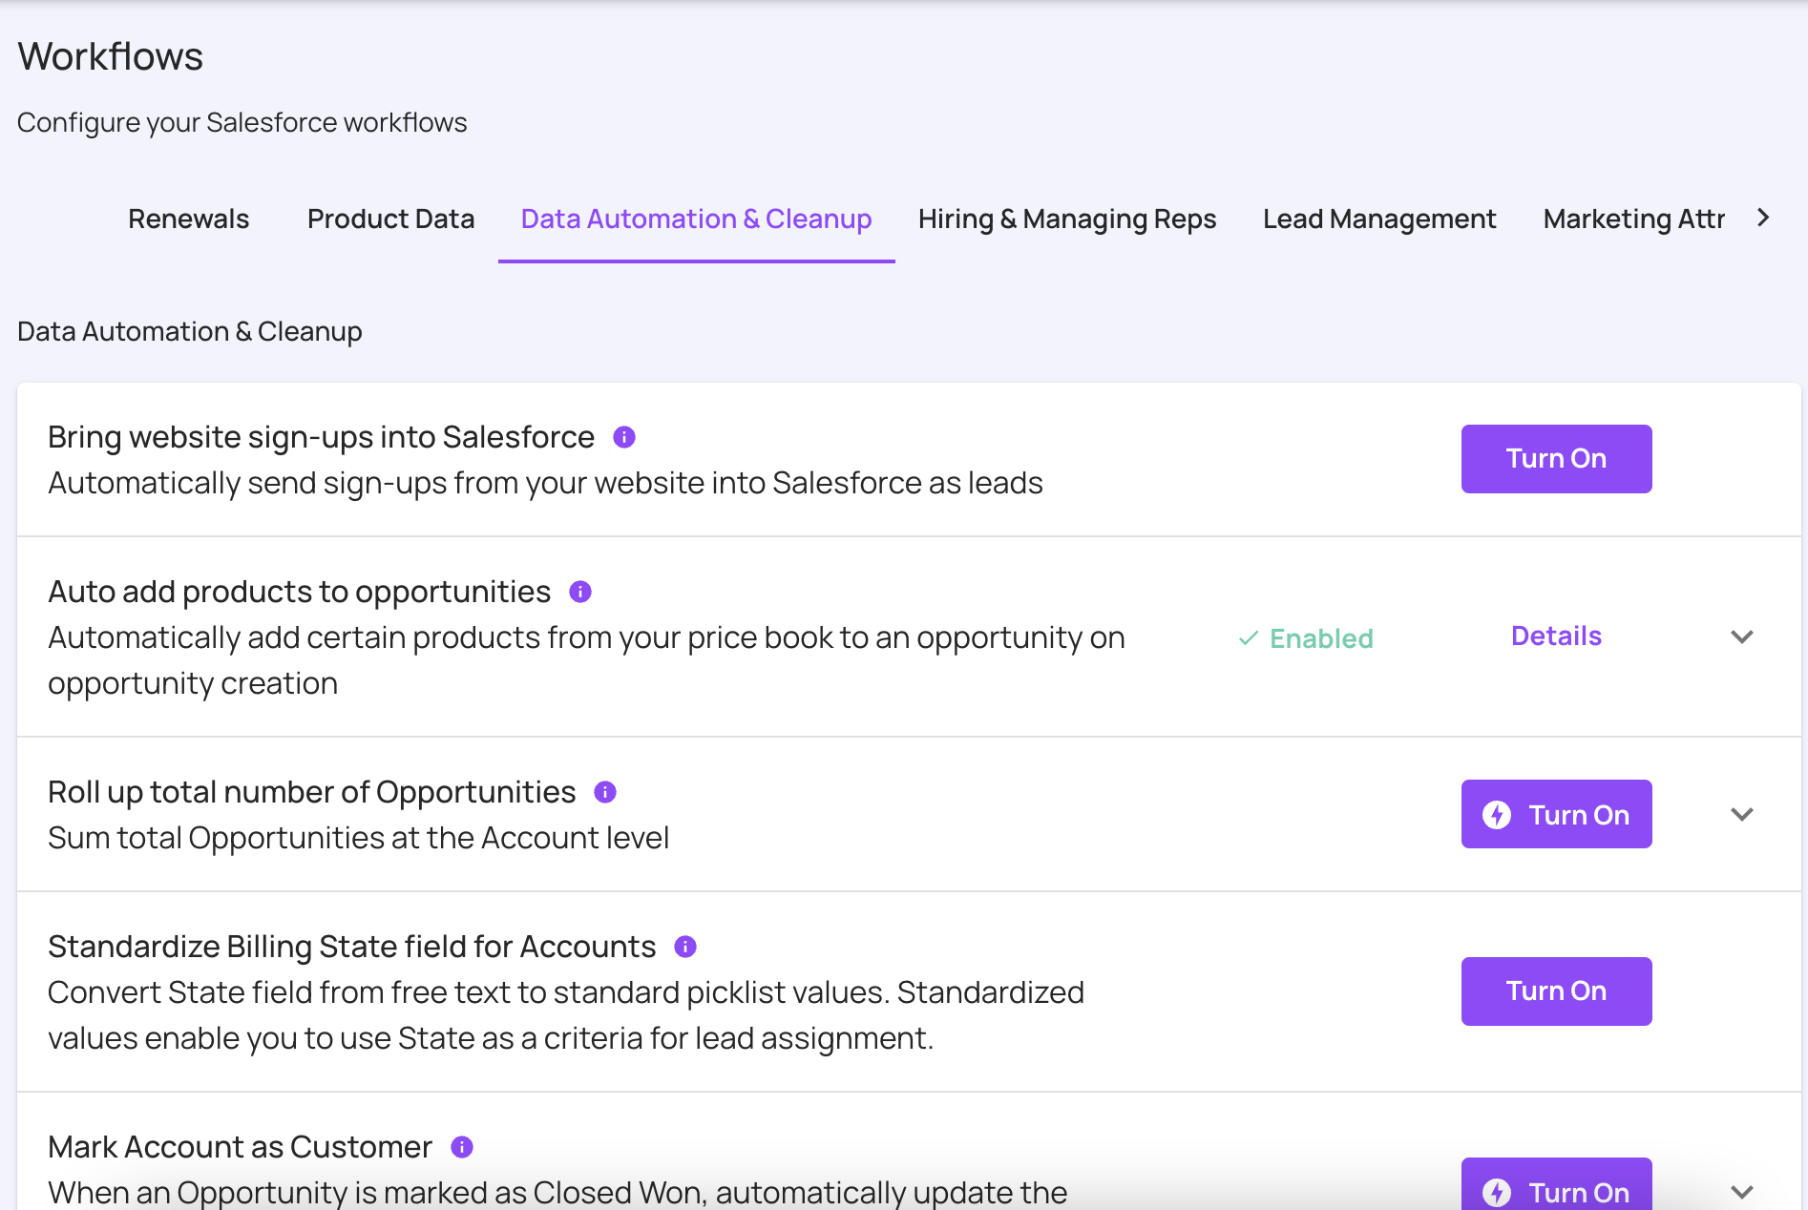
Task: Show info for Roll up total Opportunities
Action: 605,792
